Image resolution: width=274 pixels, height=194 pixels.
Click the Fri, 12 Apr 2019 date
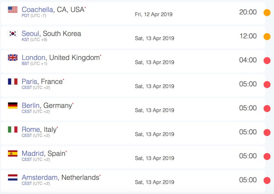pyautogui.click(x=154, y=14)
